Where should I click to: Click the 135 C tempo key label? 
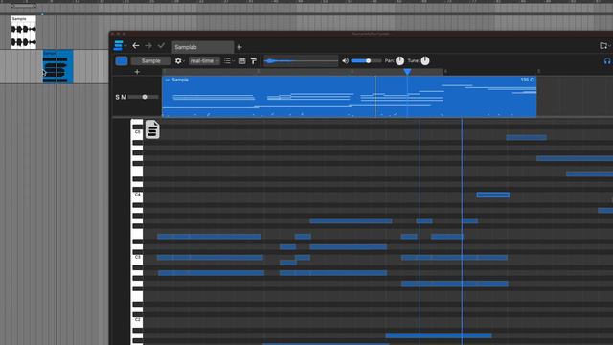(527, 80)
